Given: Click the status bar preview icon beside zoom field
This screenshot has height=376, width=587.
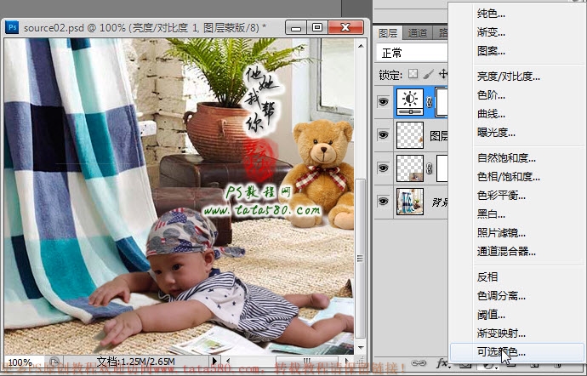Looking at the screenshot, I should tap(54, 362).
